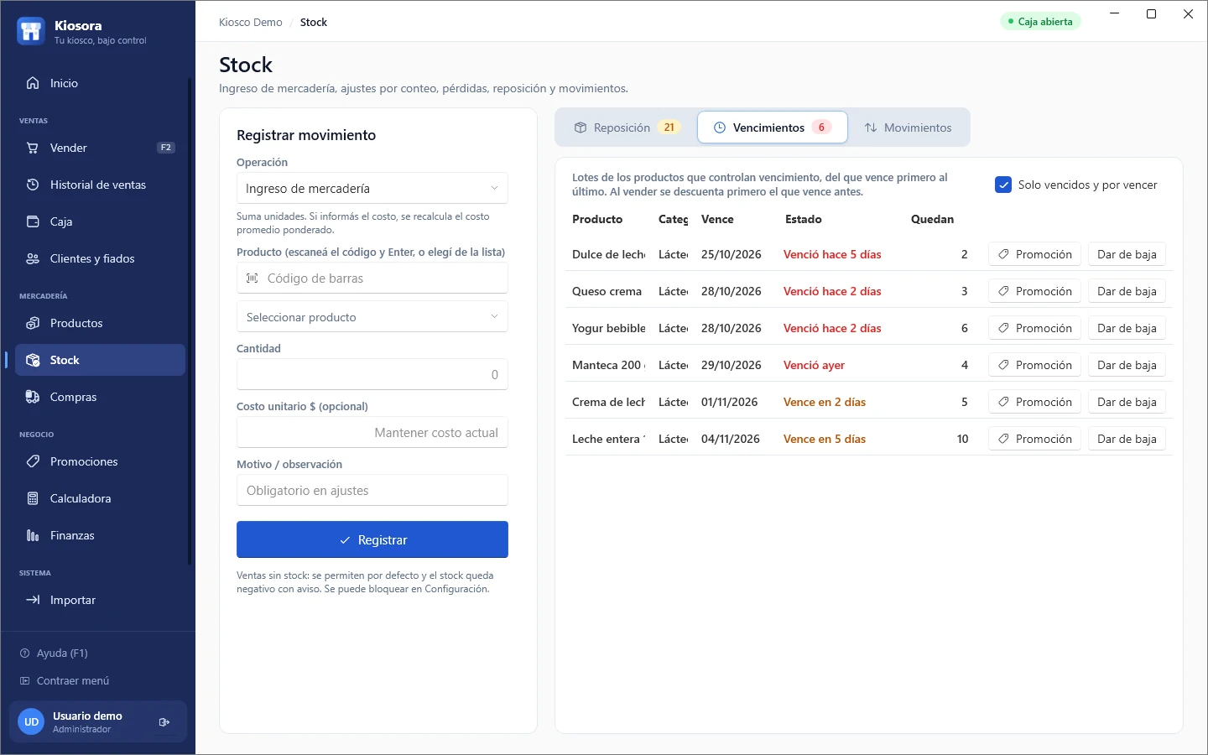This screenshot has width=1208, height=755.
Task: Click the Caja abierta status badge
Action: tap(1040, 22)
